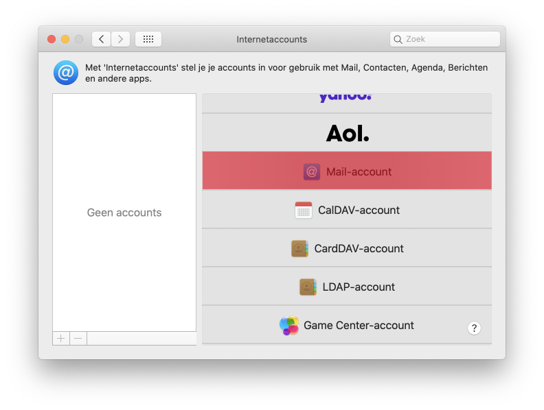This screenshot has height=410, width=544.
Task: Choose the Yahoo account provider
Action: point(345,99)
